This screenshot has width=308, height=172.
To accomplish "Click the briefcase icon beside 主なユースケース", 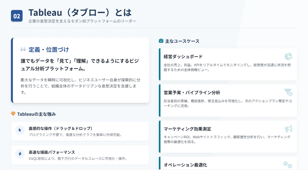I will point(161,41).
